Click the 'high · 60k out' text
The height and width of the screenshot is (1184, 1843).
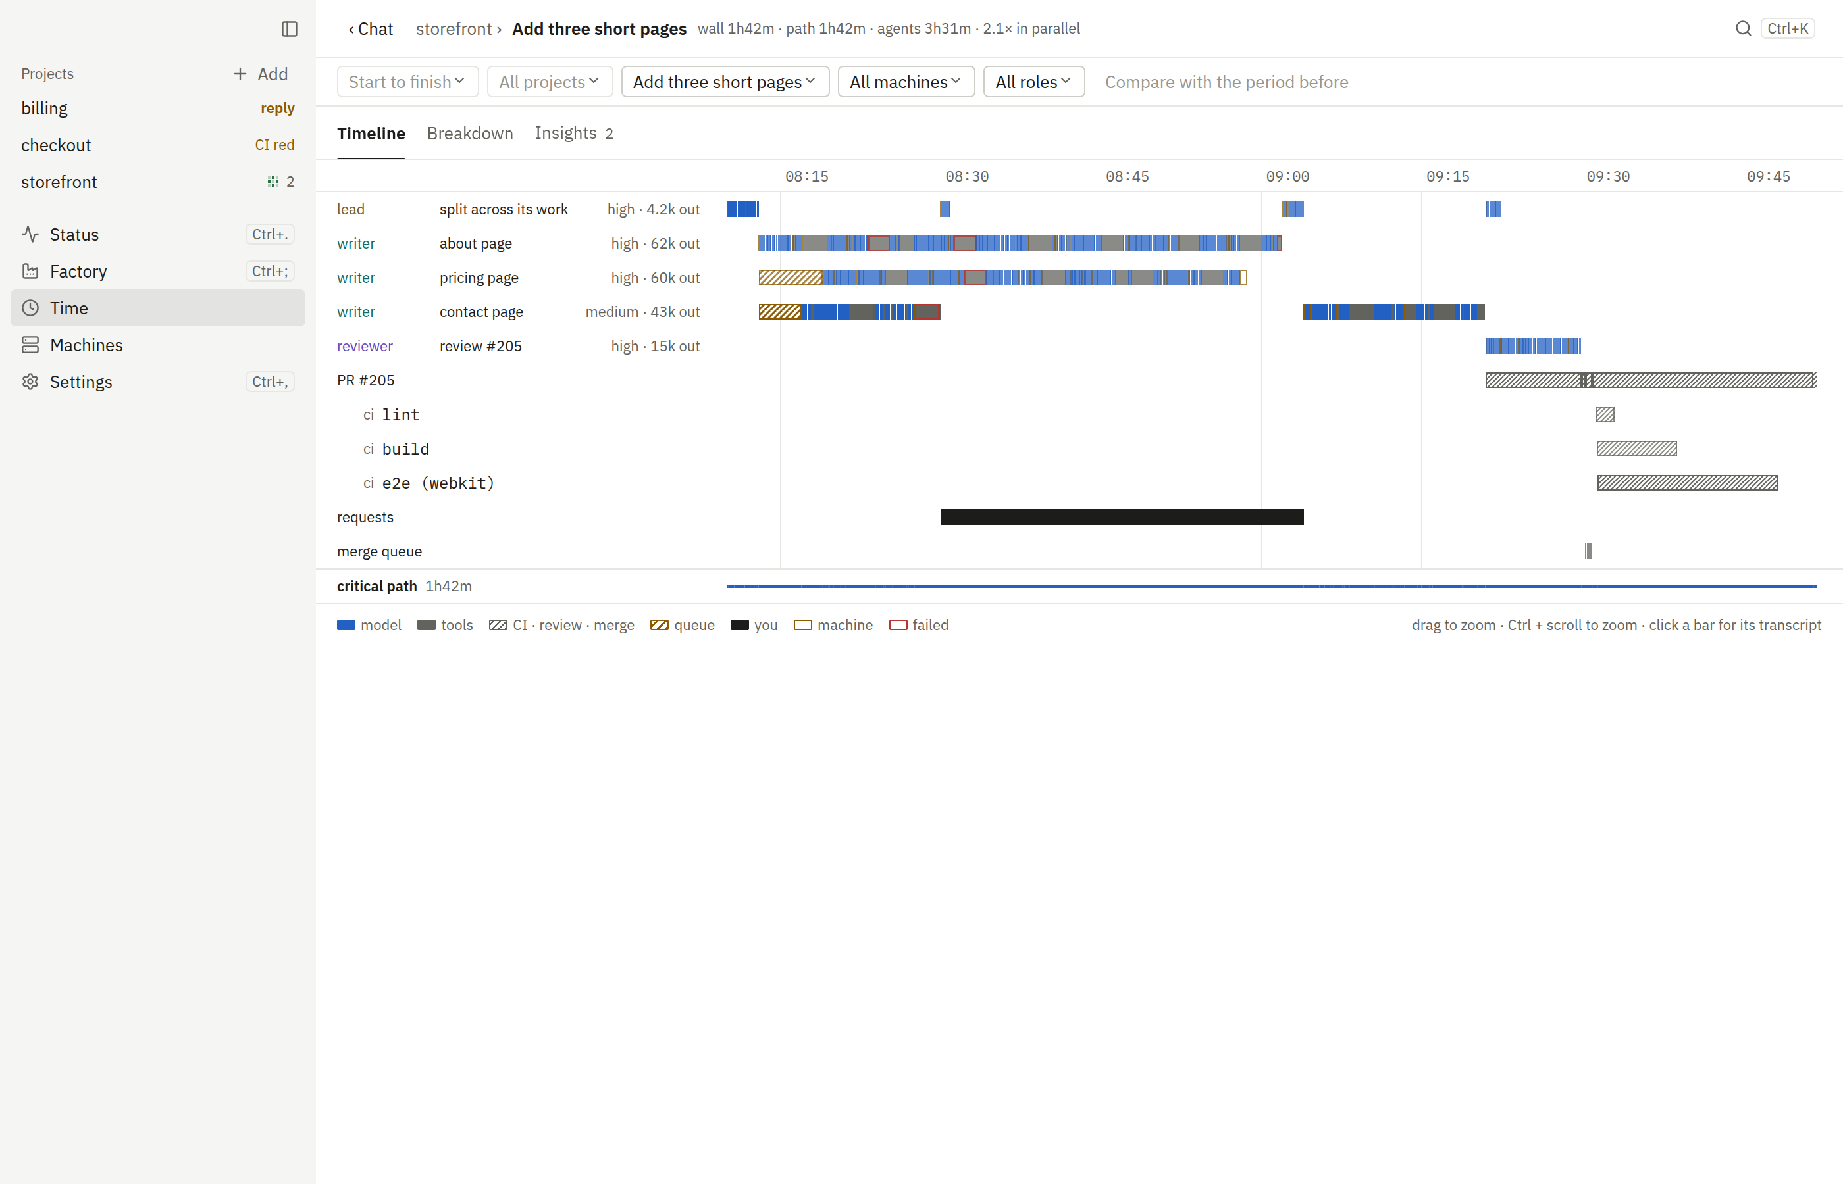656,278
